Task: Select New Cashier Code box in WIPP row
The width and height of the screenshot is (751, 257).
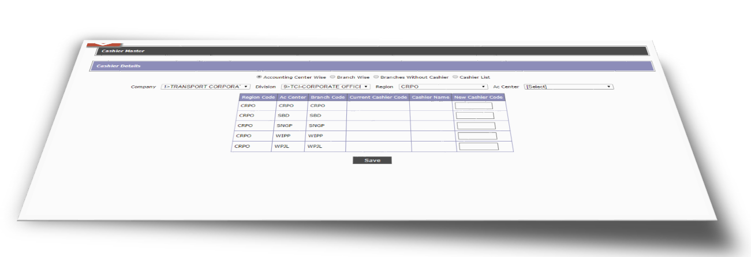Action: (477, 136)
